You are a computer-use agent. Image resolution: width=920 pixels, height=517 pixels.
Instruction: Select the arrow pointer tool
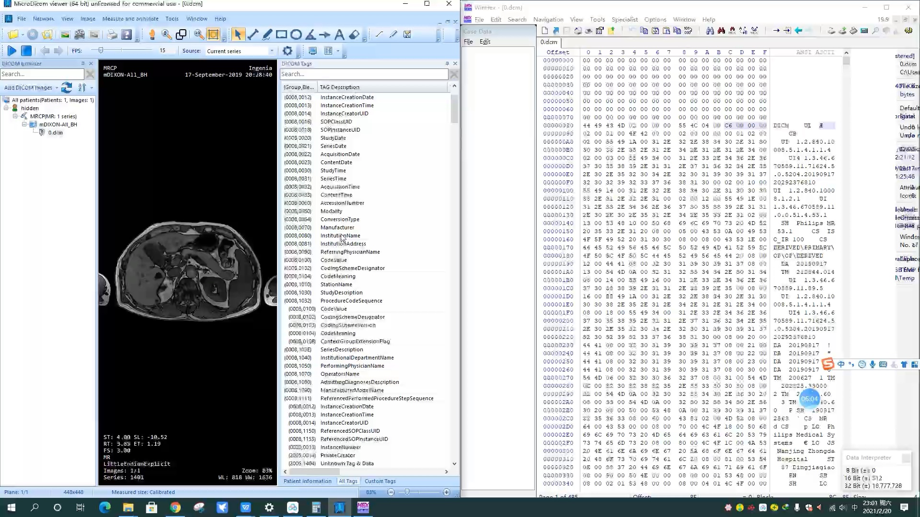[x=238, y=34]
